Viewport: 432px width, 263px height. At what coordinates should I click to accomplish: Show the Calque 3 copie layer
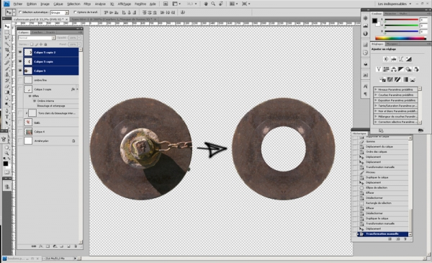point(20,89)
